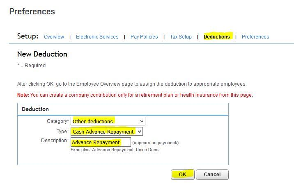Image resolution: width=294 pixels, height=193 pixels.
Task: Select the highlighted Deductions tab
Action: point(217,37)
